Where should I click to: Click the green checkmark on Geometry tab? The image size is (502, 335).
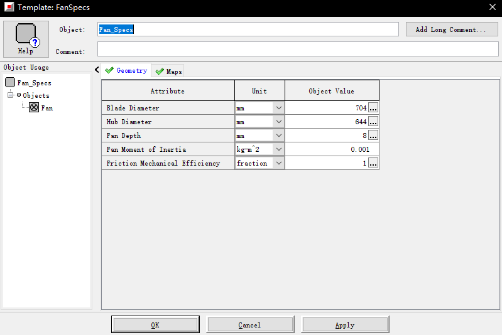click(109, 70)
